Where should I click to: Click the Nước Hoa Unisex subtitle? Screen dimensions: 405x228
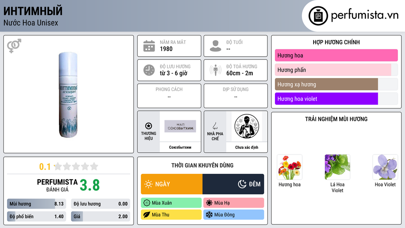click(31, 23)
